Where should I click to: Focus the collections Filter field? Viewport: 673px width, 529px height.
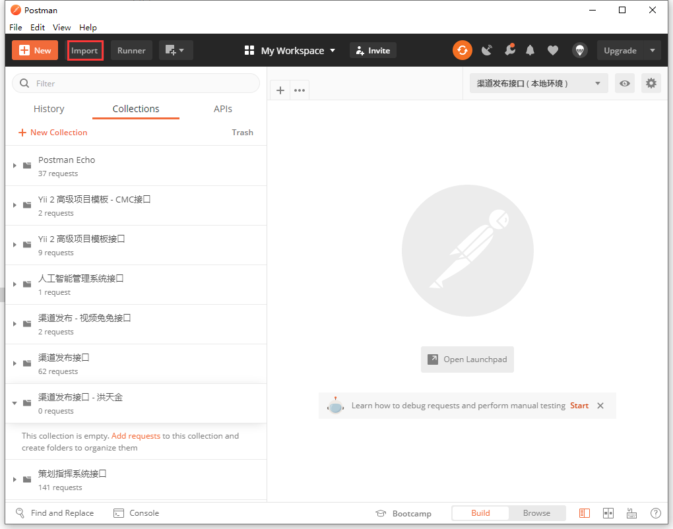[x=136, y=83]
